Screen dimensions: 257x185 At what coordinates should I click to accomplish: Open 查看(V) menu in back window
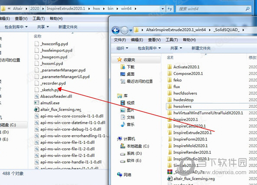[x=21, y=19]
